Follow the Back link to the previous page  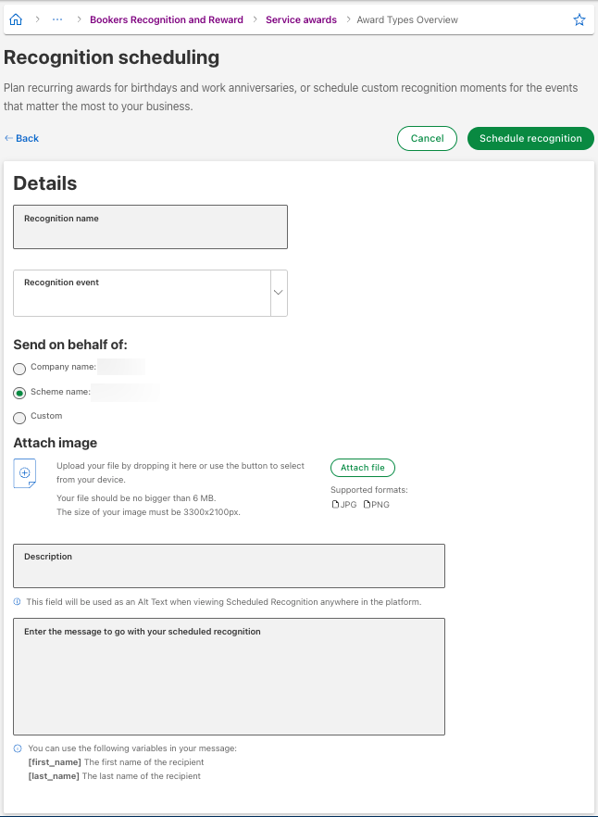pos(20,138)
